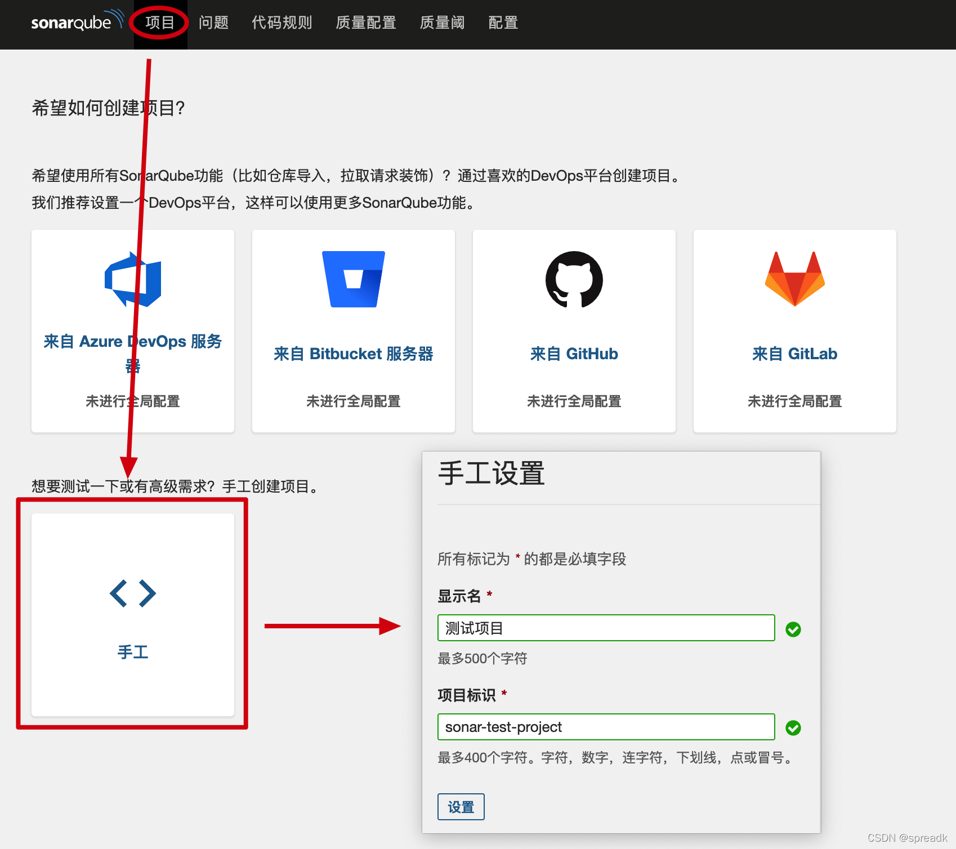Focus the 显示名 input field
956x849 pixels.
pos(606,628)
